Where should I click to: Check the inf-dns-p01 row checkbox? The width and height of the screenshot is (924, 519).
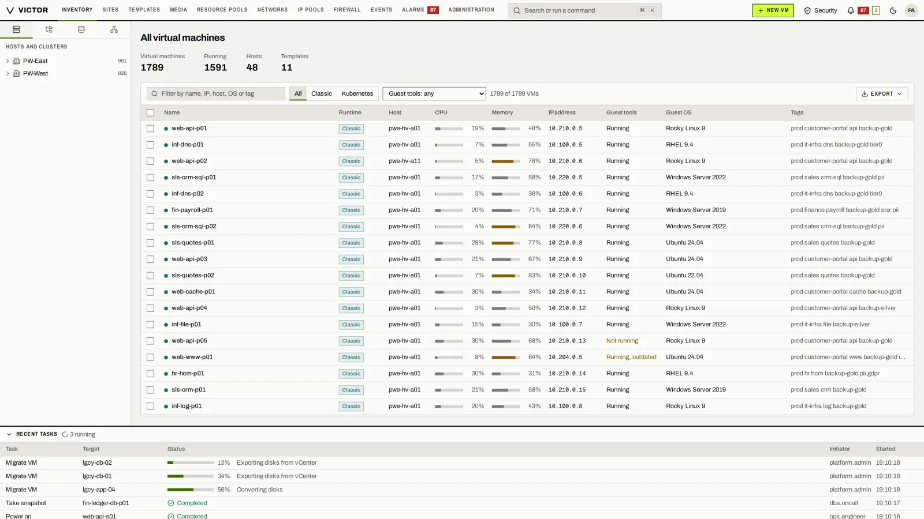151,145
